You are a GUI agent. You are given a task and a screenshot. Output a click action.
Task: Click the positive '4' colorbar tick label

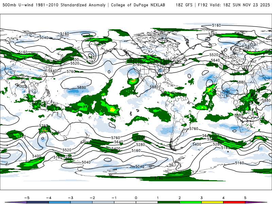point(223,198)
